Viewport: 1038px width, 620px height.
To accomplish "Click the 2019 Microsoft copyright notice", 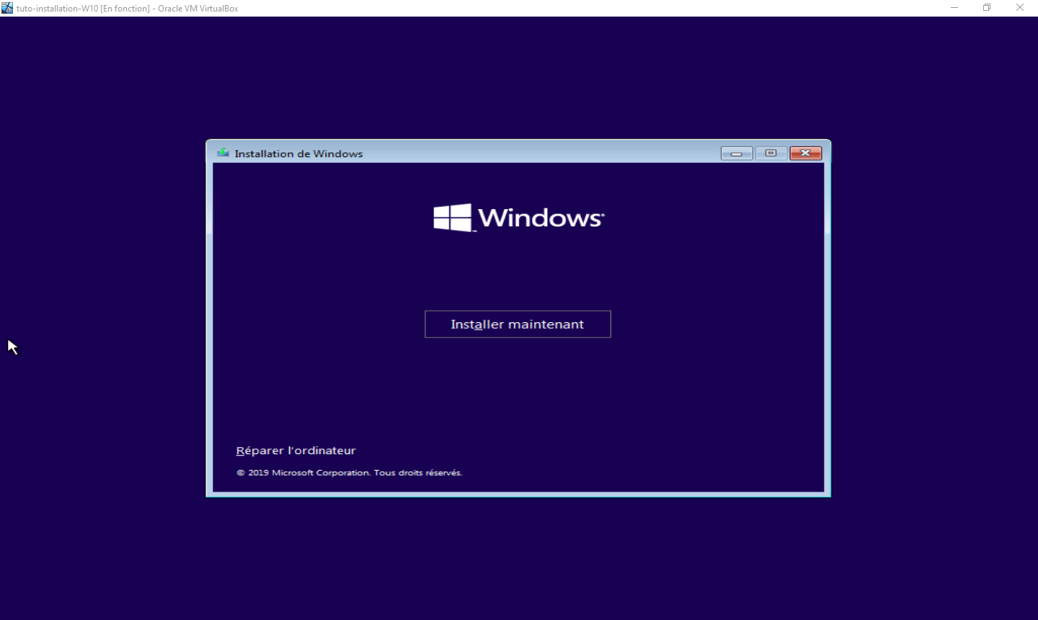I will pos(350,472).
